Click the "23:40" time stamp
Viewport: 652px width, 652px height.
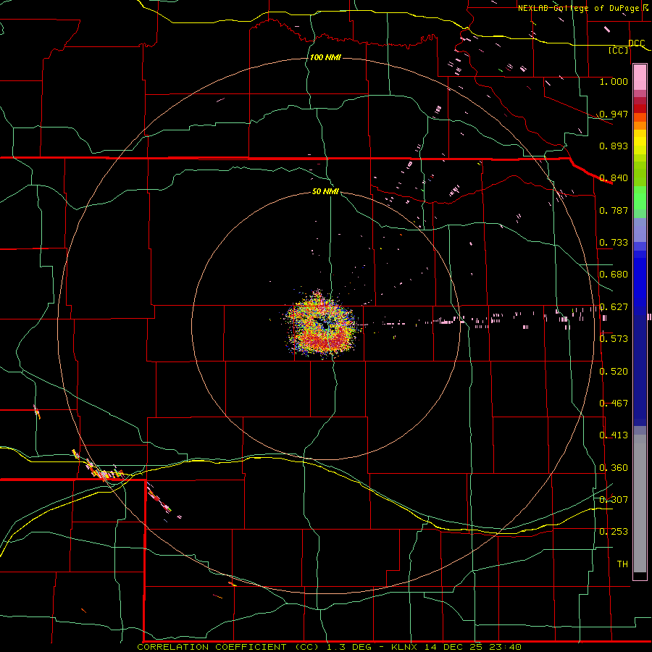tap(505, 647)
